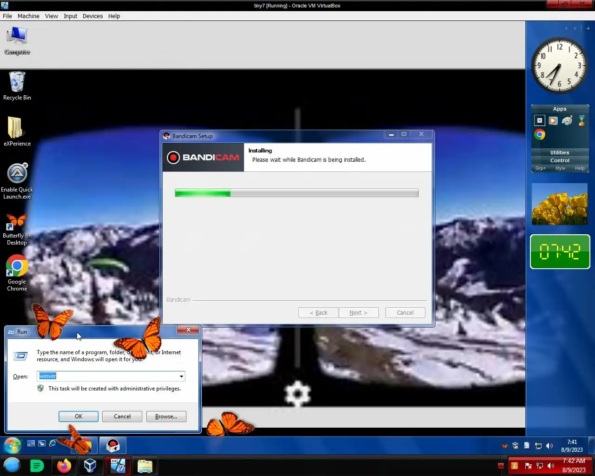Viewport: 595px width, 476px height.
Task: Open the Computer desktop icon
Action: [x=17, y=40]
